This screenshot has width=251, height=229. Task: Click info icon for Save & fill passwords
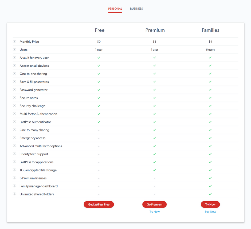[x=14, y=82]
